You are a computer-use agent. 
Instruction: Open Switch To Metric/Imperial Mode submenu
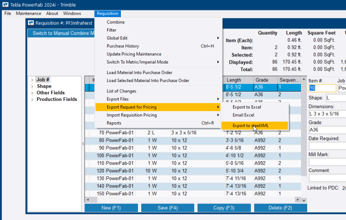158,62
